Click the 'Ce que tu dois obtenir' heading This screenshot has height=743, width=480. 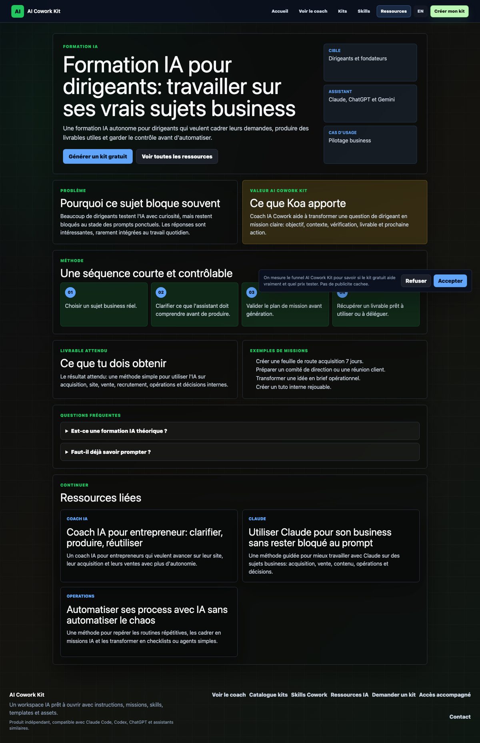coord(113,363)
